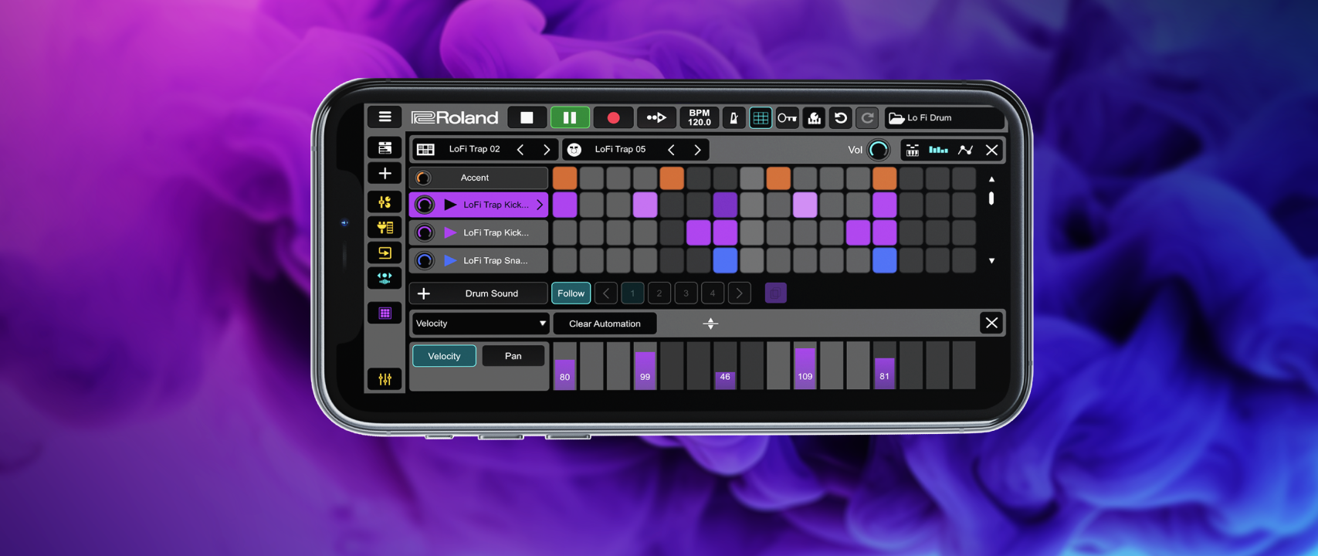Go to next kit after LoFi Trap 02

pyautogui.click(x=547, y=149)
